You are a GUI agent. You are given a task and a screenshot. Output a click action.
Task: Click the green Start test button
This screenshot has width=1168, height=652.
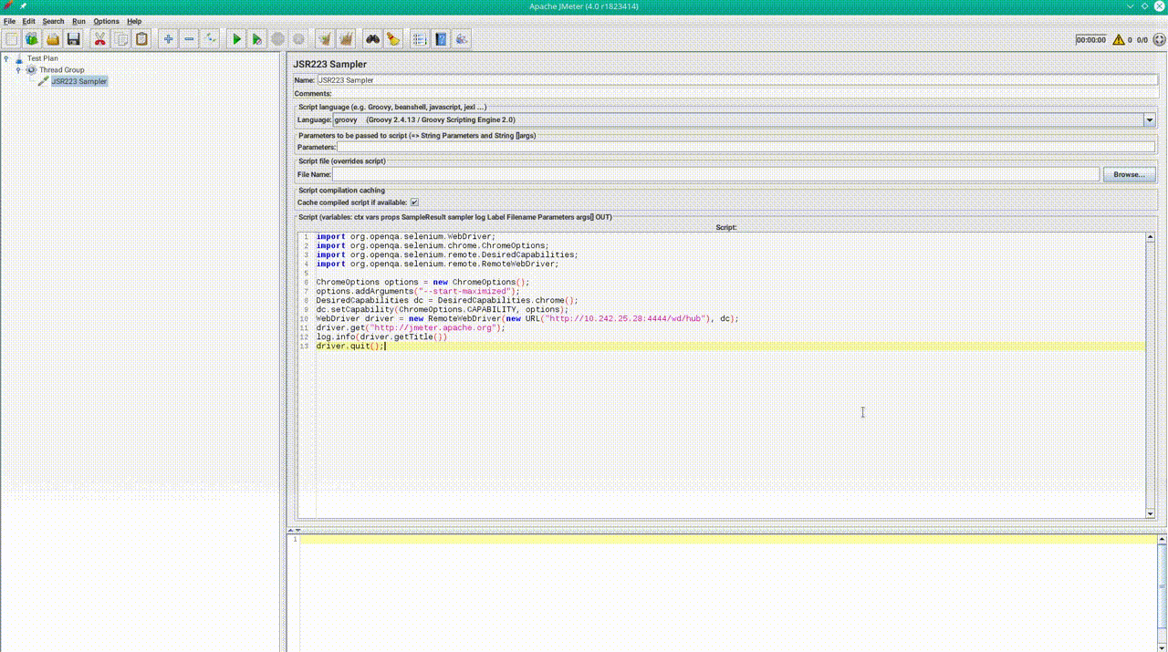tap(236, 39)
